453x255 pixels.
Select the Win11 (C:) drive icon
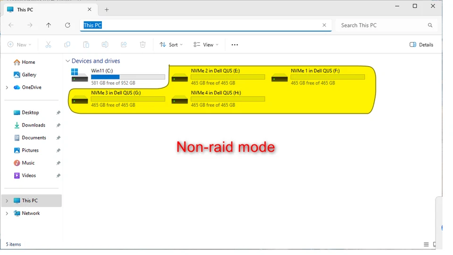click(79, 76)
